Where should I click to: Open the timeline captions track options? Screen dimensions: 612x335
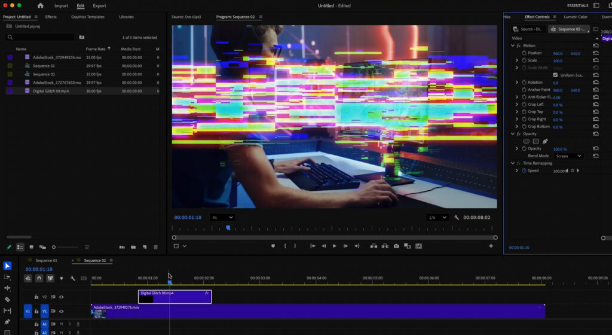click(x=84, y=278)
